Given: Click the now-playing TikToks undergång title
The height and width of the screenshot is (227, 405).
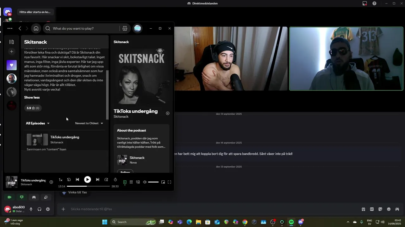Looking at the screenshot, I should tap(33, 180).
